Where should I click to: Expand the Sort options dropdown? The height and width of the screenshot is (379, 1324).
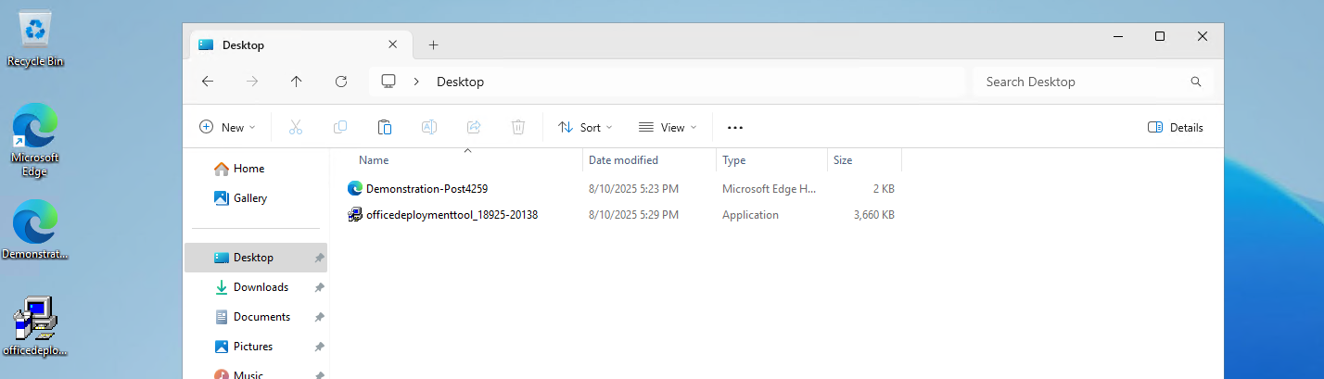coord(585,128)
